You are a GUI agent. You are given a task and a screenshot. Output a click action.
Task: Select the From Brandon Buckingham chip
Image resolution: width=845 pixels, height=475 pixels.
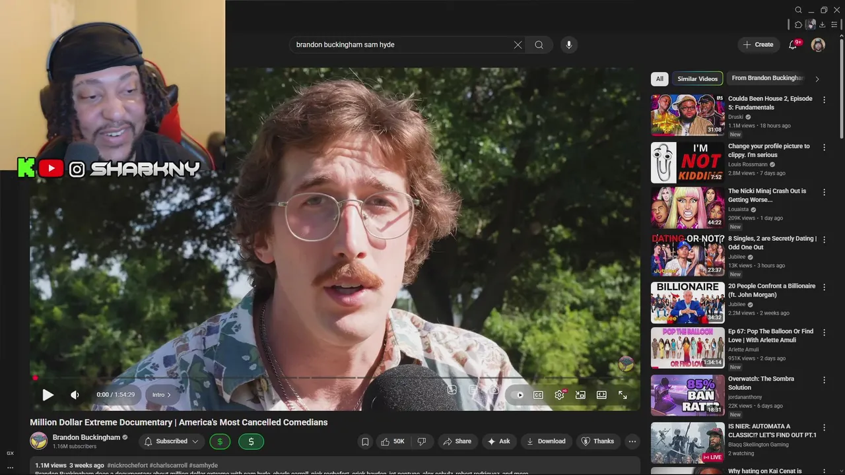click(x=766, y=79)
